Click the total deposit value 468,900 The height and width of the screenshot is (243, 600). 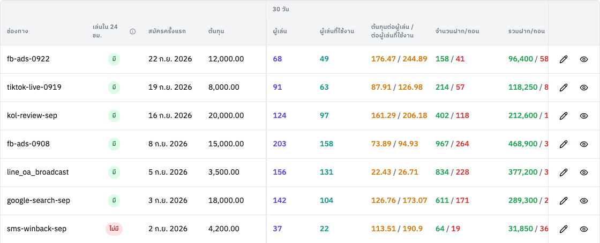pyautogui.click(x=523, y=144)
